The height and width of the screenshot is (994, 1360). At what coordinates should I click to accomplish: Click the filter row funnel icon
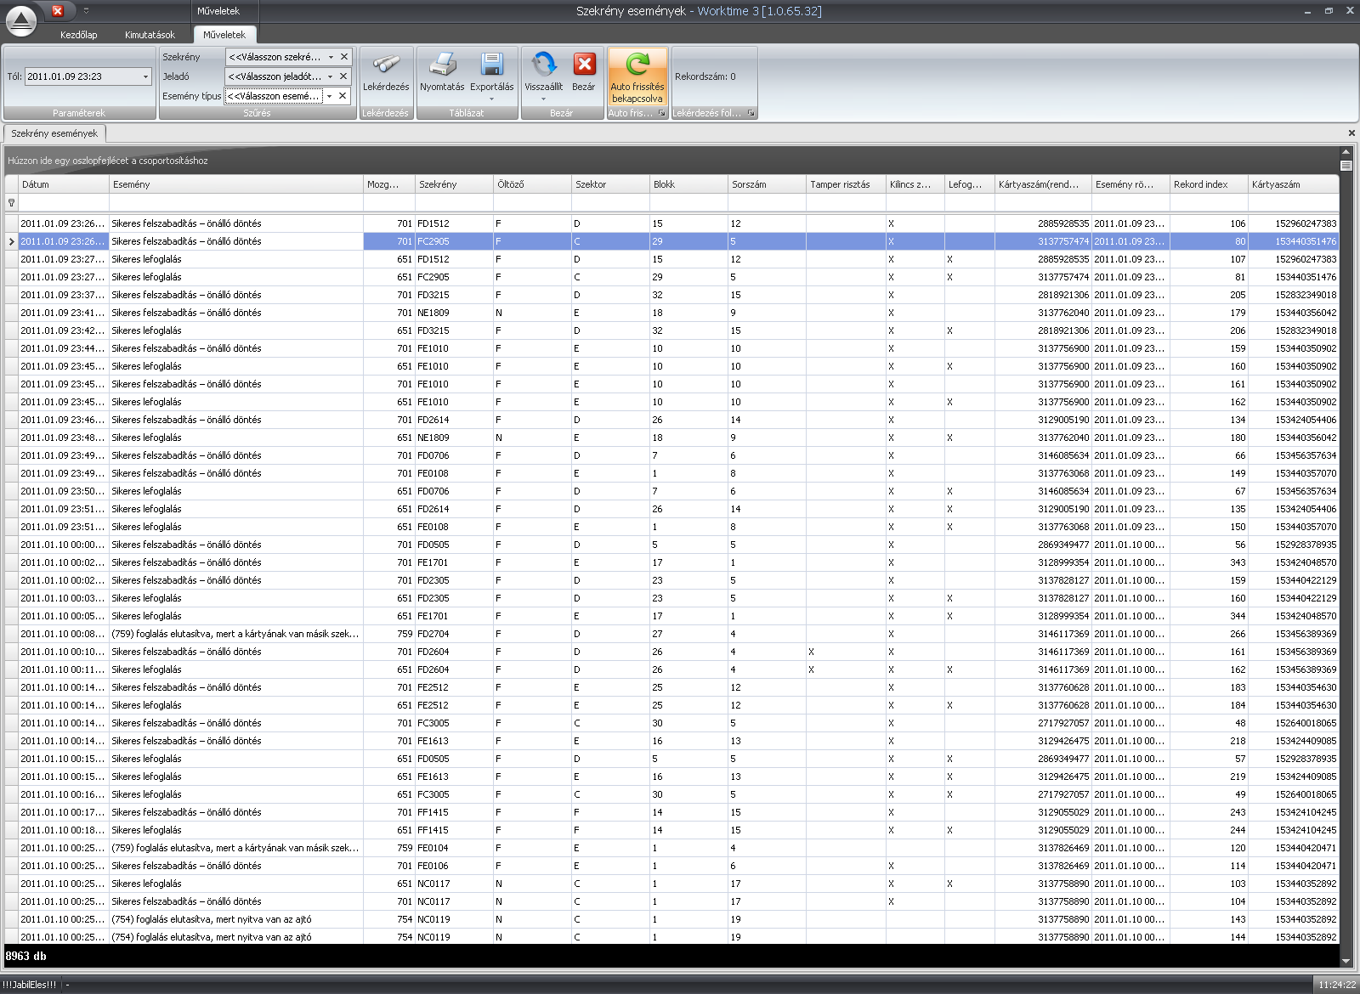tap(11, 202)
